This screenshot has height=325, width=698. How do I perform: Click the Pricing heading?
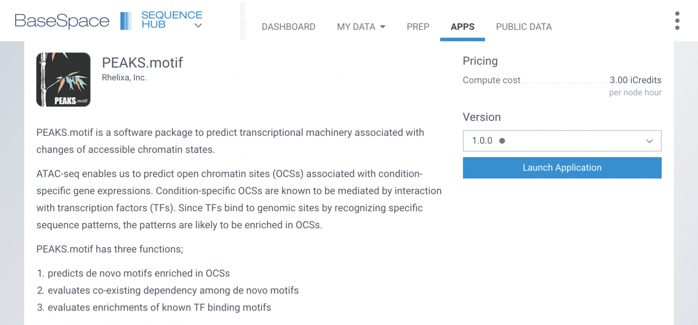(x=480, y=61)
